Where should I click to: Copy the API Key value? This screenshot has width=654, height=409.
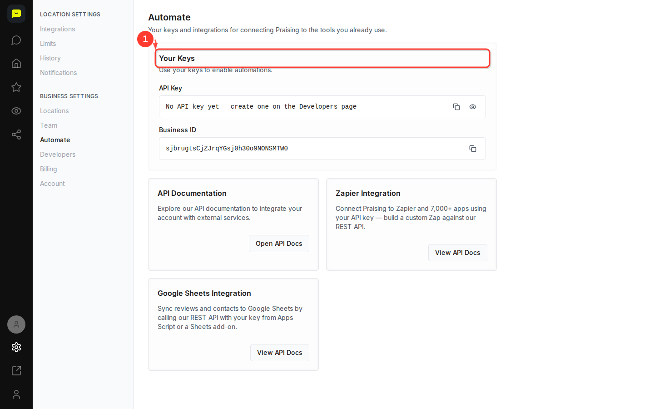point(456,107)
